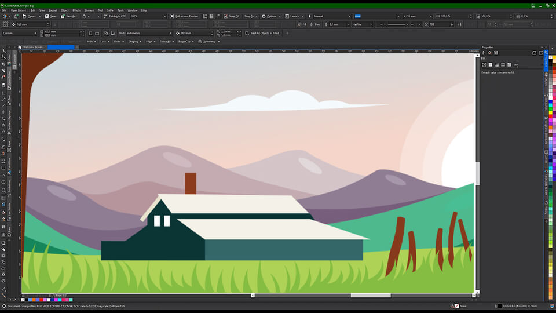Click the Full-screen Preview button

[184, 16]
